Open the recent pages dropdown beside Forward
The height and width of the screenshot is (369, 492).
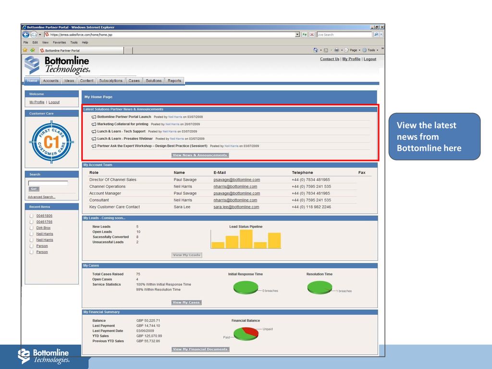[x=40, y=35]
